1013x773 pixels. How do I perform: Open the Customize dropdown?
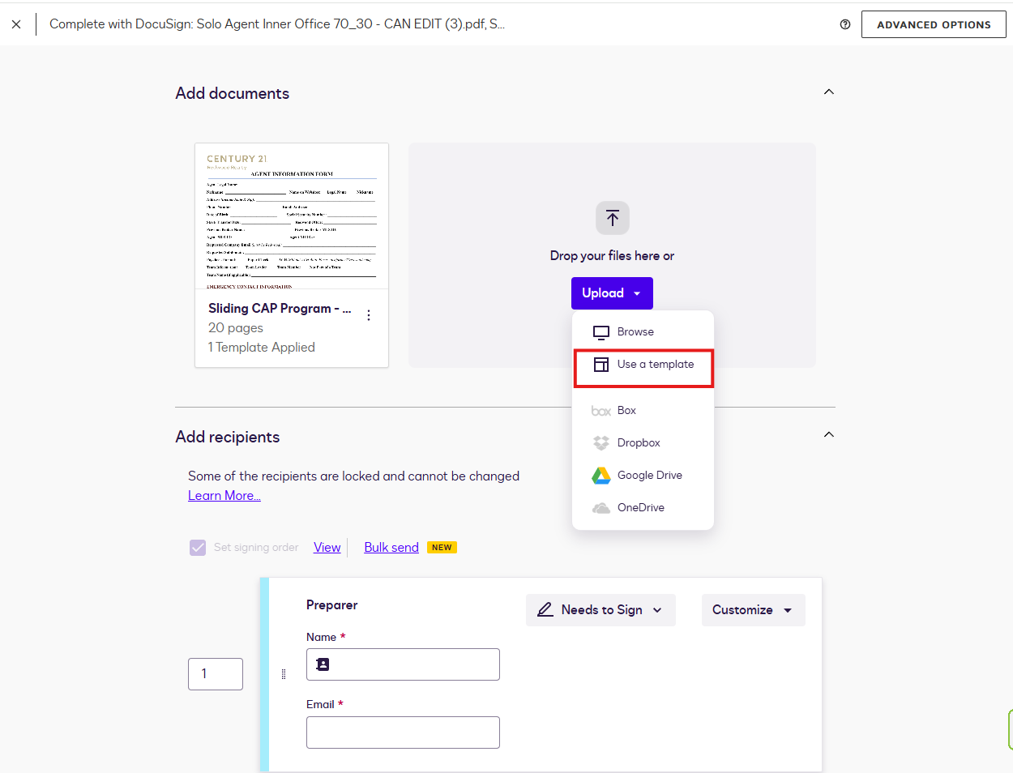pos(753,610)
